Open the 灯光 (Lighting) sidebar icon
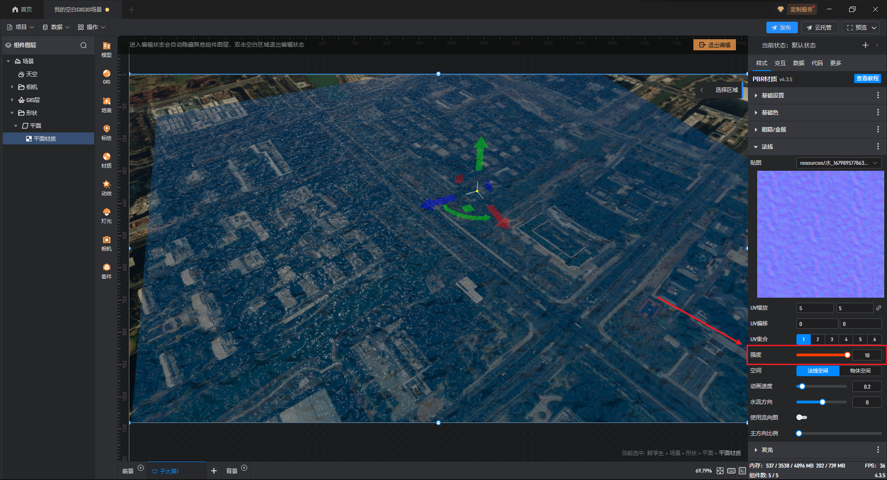Viewport: 887px width, 480px height. coord(106,215)
